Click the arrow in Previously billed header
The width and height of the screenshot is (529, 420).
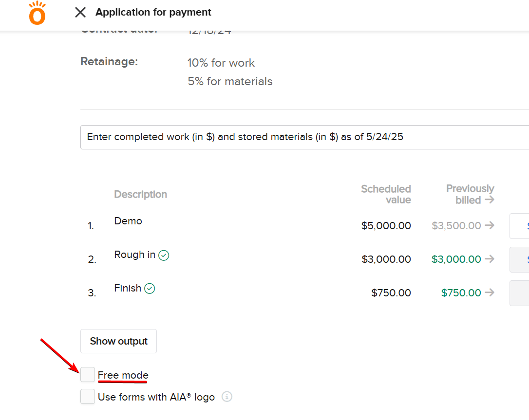click(490, 200)
